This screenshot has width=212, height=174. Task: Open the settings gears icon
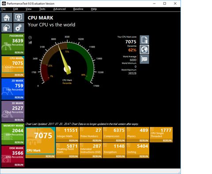coord(19,28)
